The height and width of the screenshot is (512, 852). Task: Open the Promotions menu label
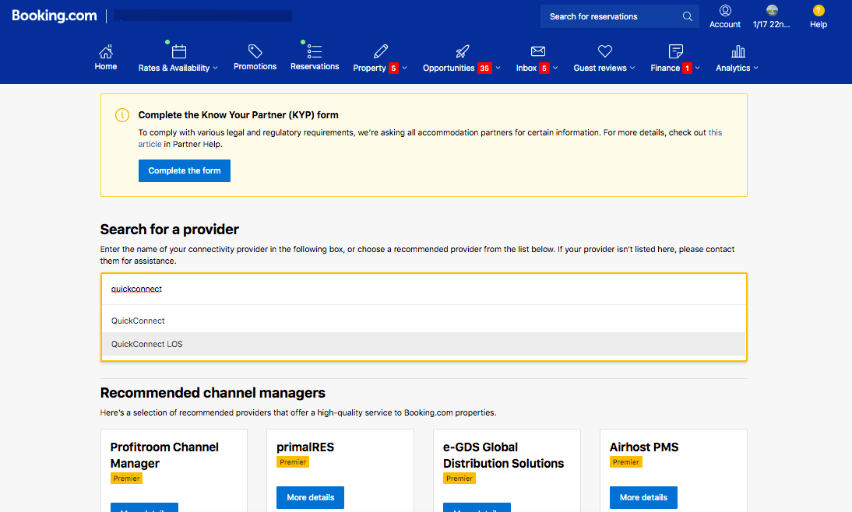tap(255, 66)
